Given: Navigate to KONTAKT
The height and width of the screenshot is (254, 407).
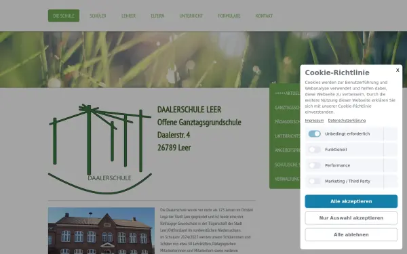Looking at the screenshot, I should [x=264, y=16].
